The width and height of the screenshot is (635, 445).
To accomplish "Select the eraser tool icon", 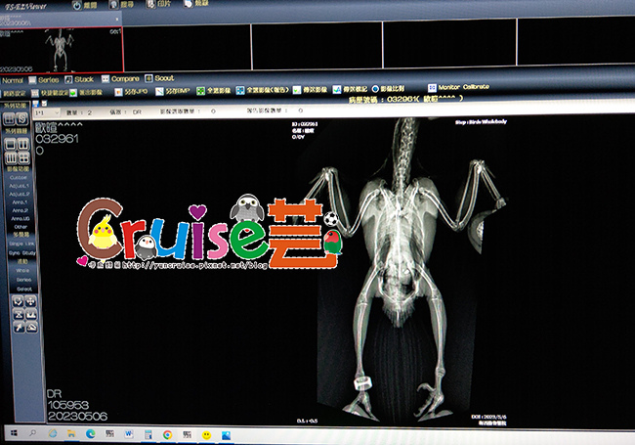I will (32, 327).
